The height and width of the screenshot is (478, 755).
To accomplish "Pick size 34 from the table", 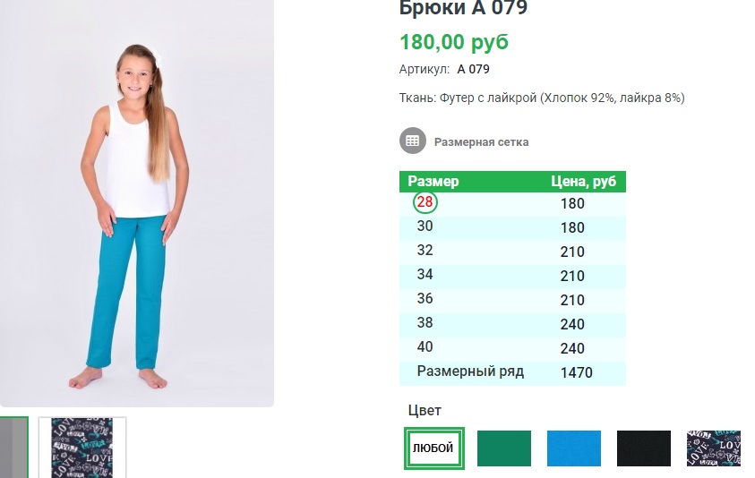I will click(425, 276).
